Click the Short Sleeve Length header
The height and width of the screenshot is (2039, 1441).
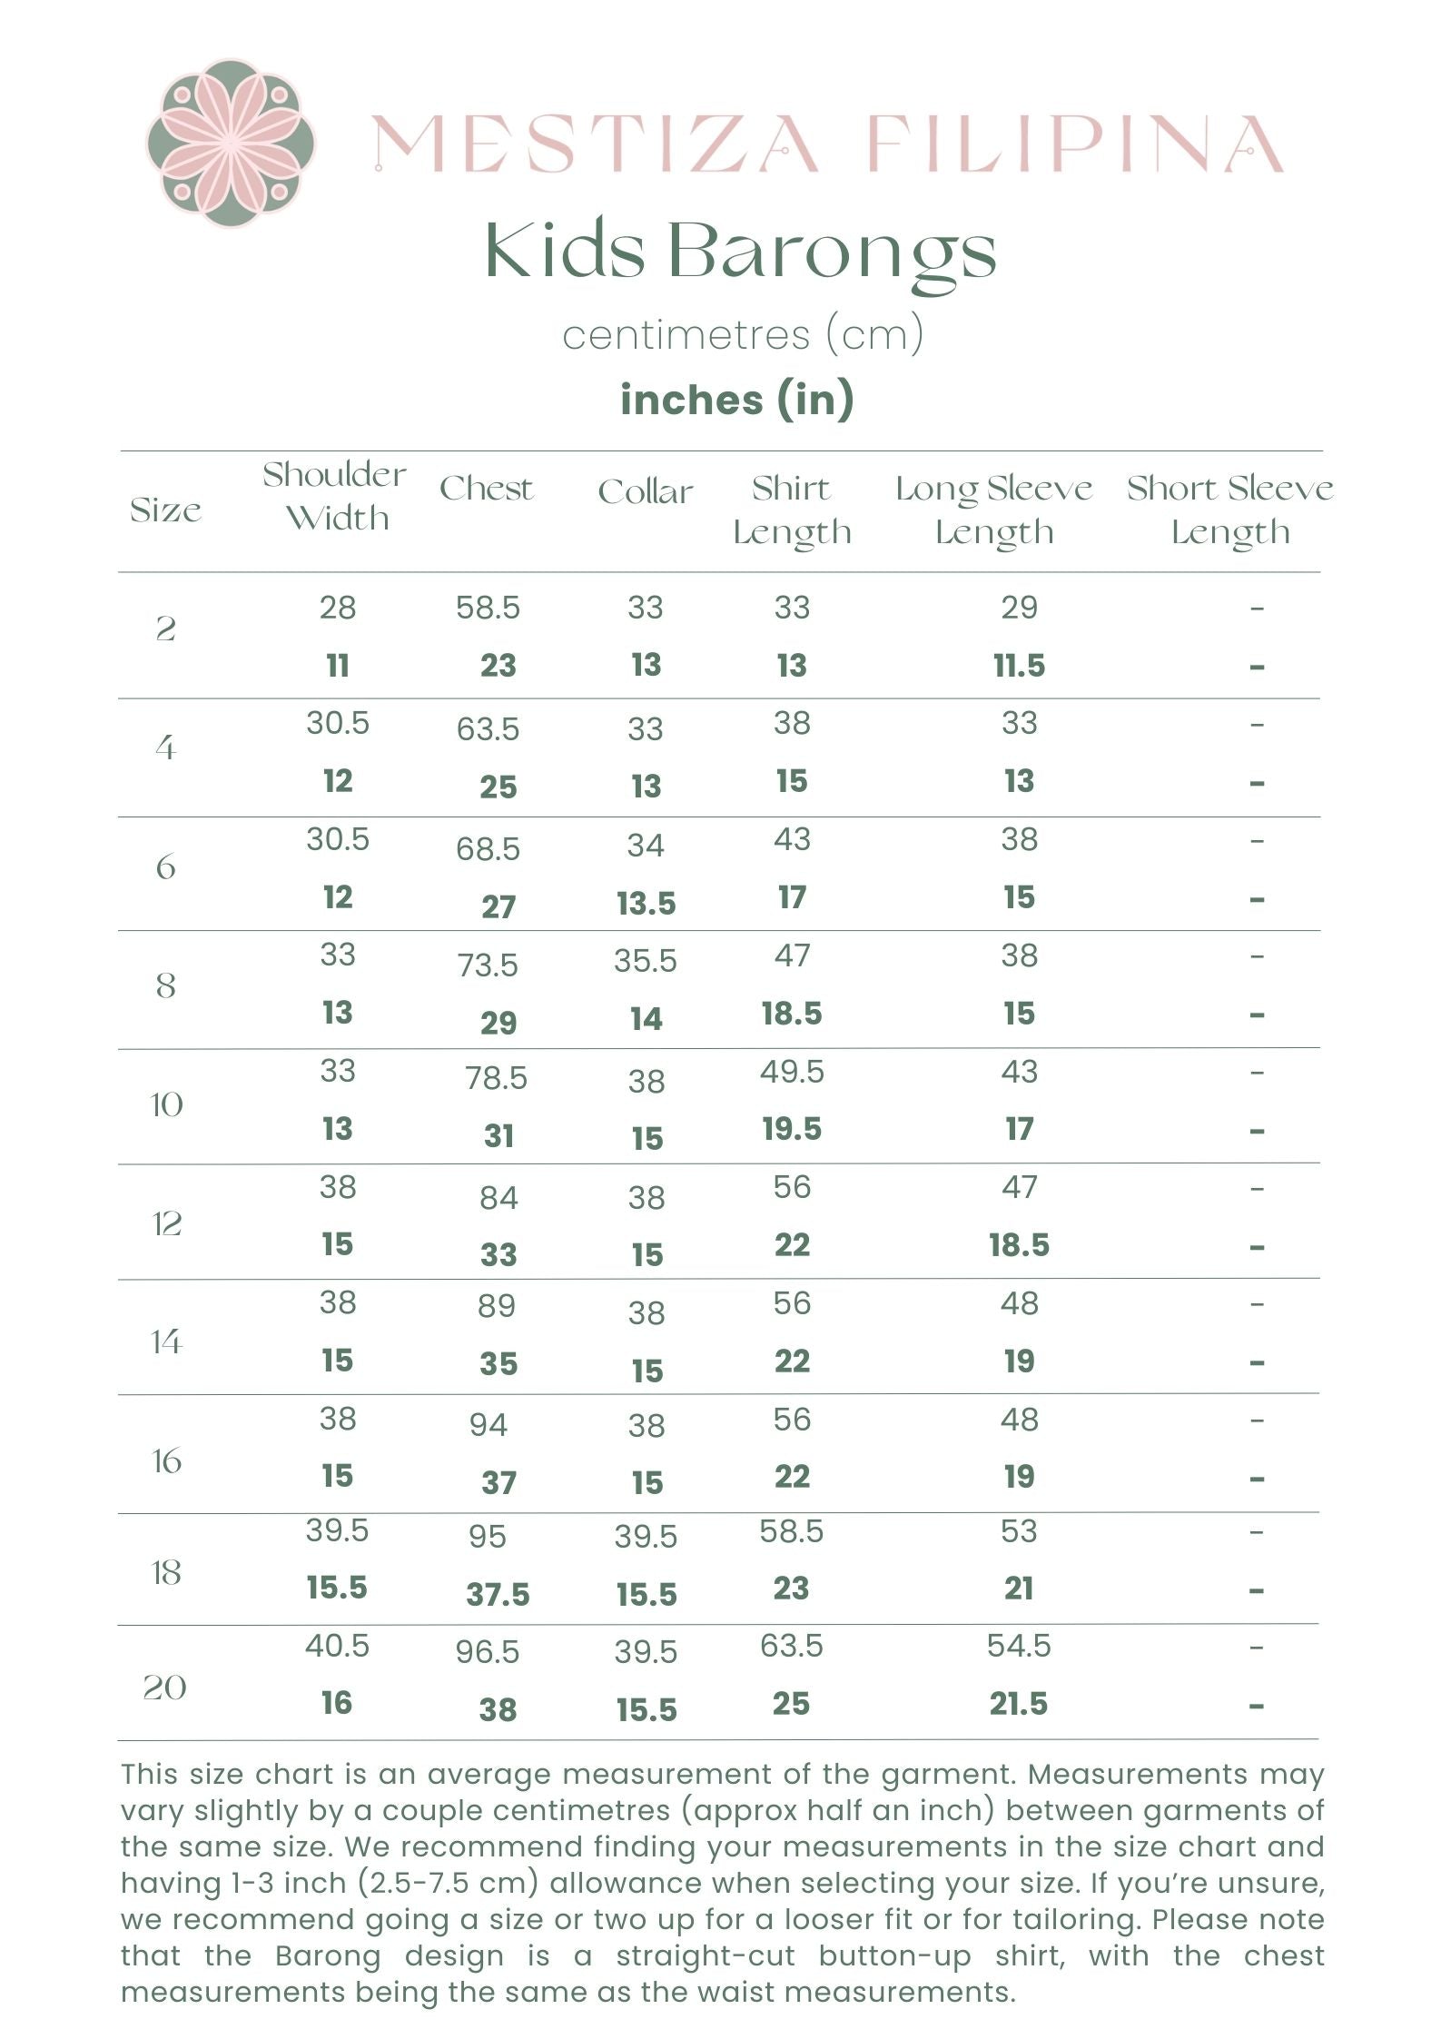(x=1230, y=510)
